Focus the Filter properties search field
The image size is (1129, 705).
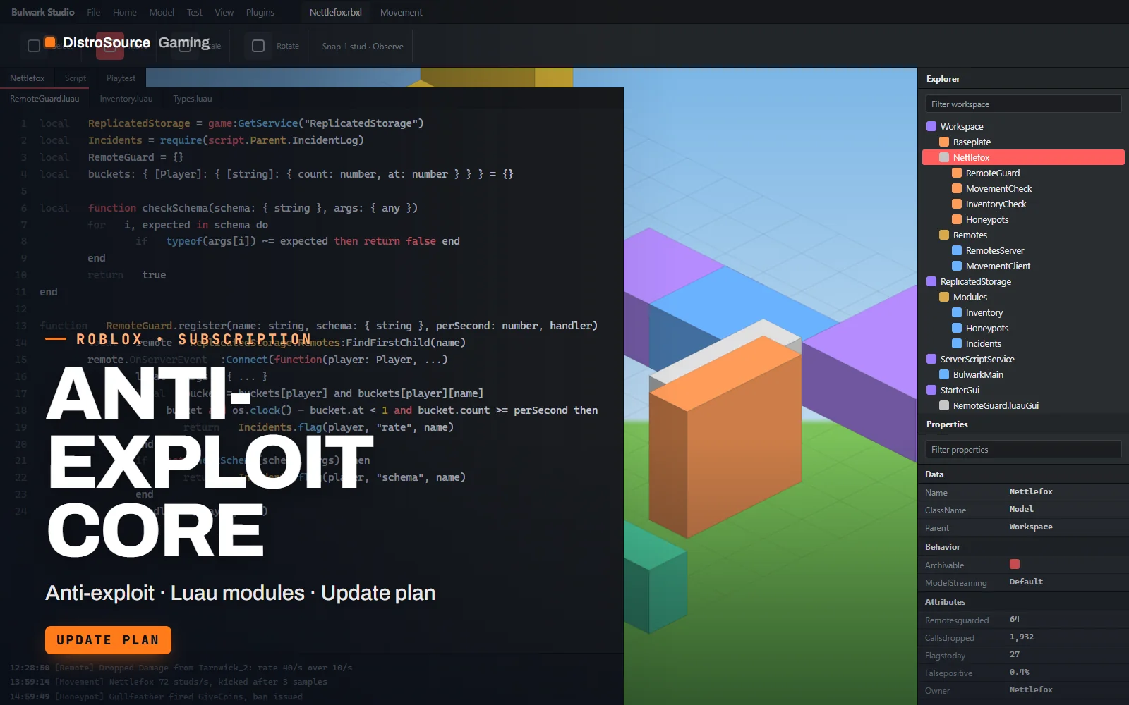click(1023, 449)
